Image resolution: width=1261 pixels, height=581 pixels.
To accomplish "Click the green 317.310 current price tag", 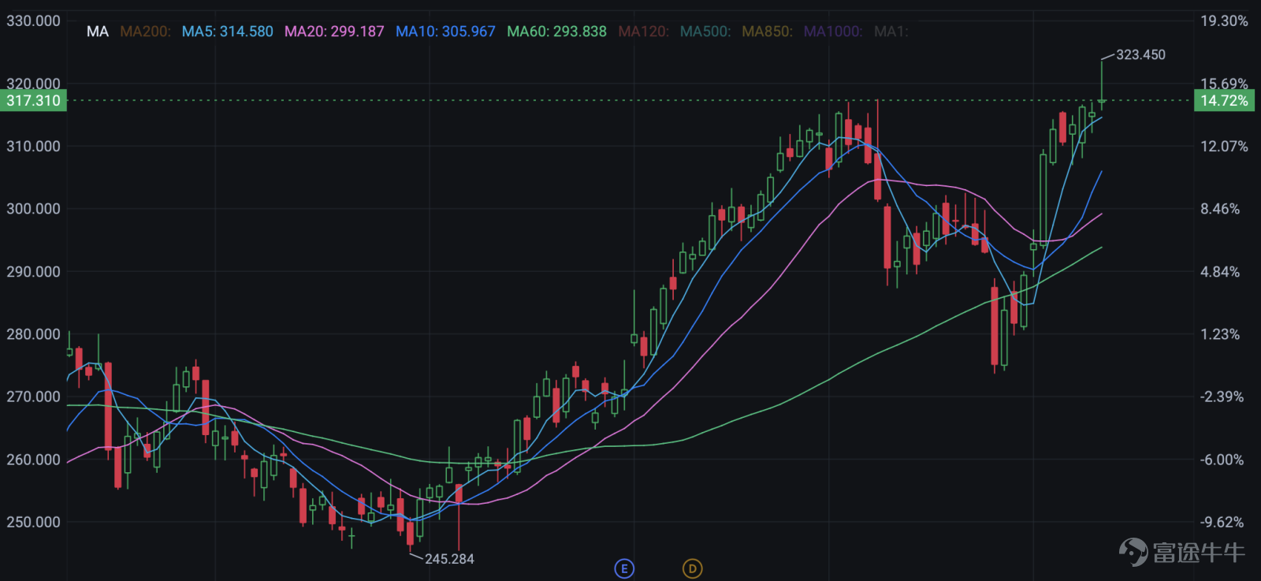I will coord(33,101).
